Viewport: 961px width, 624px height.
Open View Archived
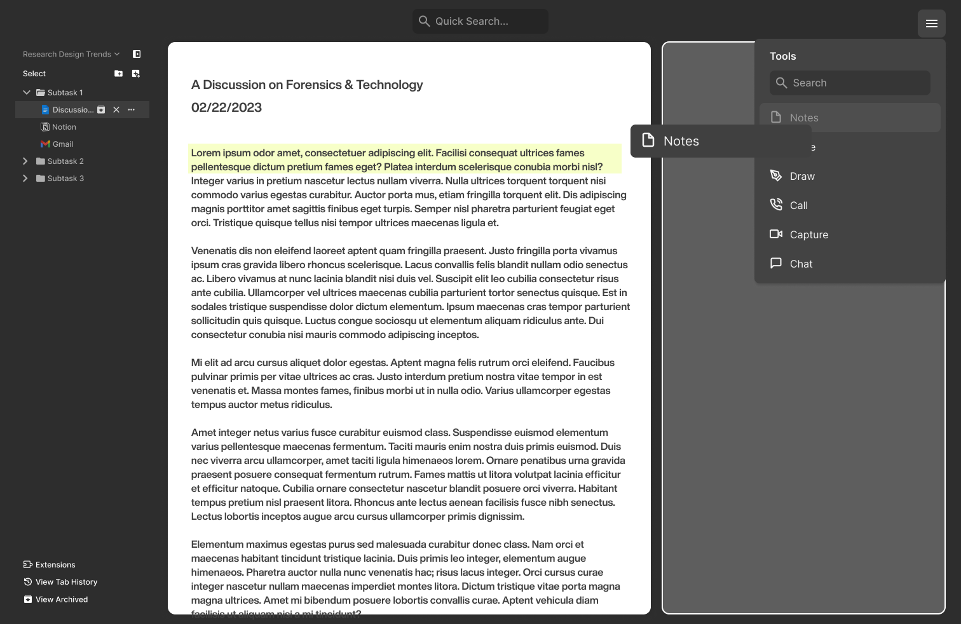tap(56, 599)
